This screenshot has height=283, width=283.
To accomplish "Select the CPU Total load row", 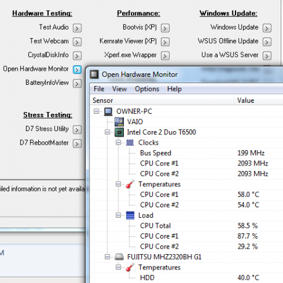I will tap(187, 226).
